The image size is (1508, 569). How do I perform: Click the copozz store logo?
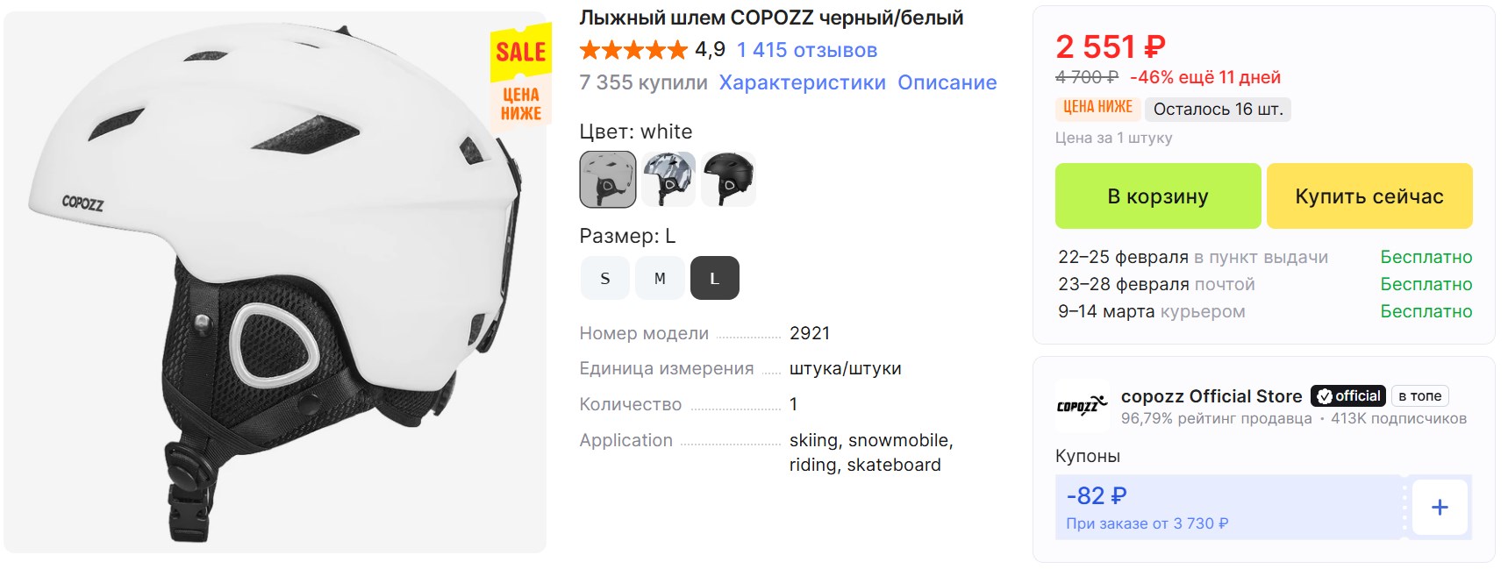pos(1082,406)
